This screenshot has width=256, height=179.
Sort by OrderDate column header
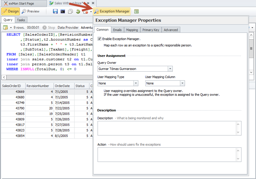(64, 86)
